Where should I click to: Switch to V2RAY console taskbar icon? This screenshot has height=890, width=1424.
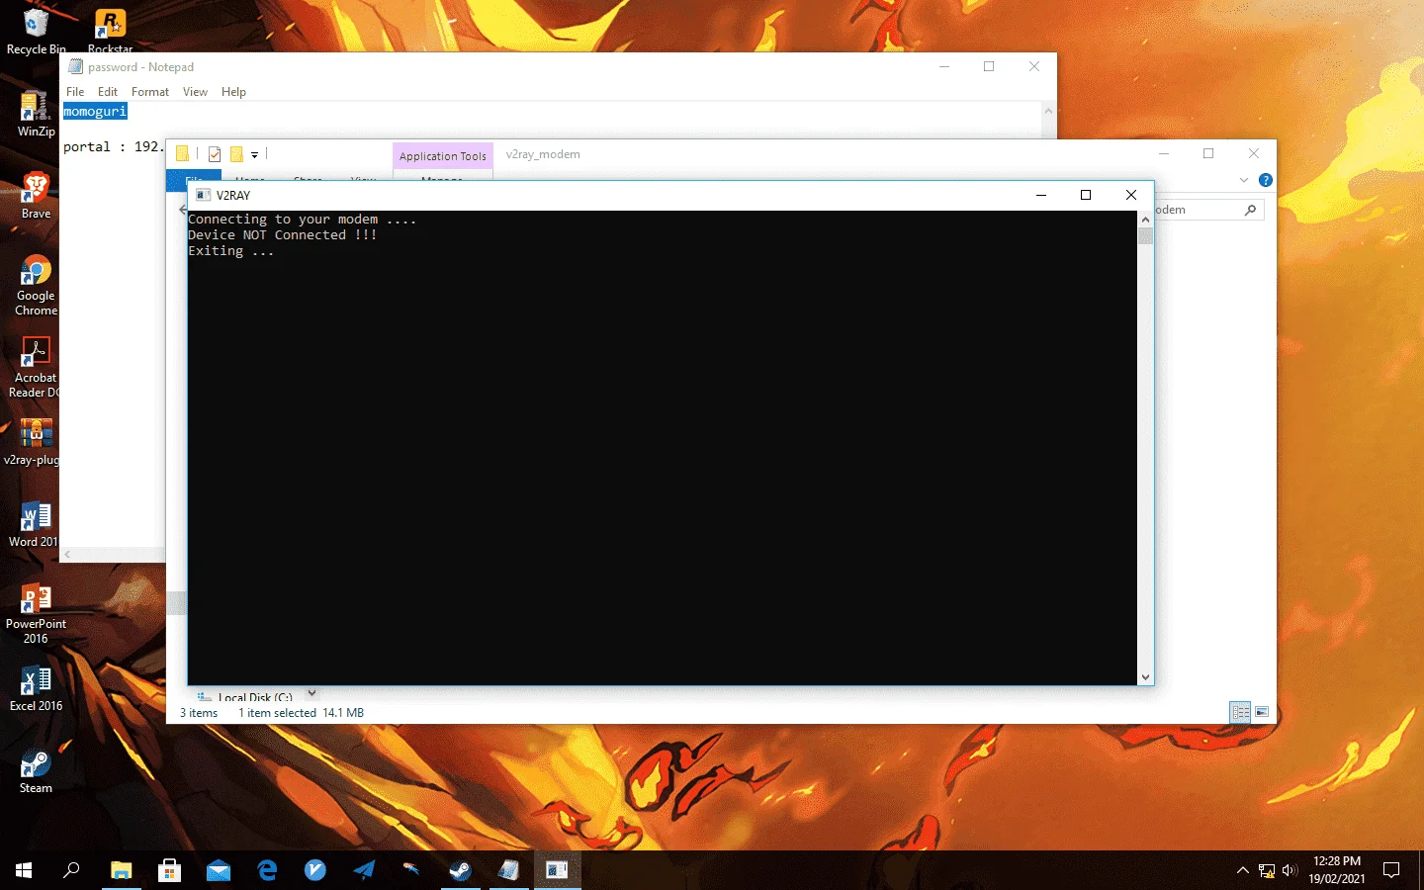point(558,870)
